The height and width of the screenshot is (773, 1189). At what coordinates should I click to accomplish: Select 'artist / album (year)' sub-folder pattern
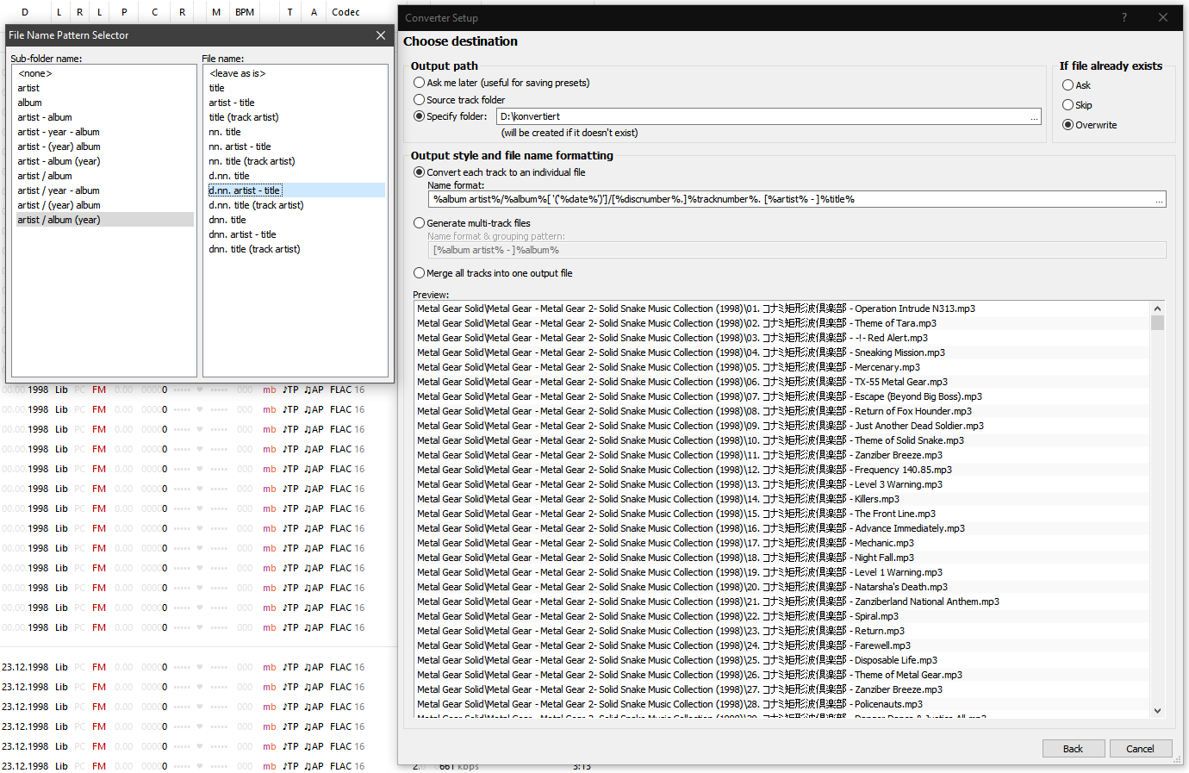pos(103,220)
